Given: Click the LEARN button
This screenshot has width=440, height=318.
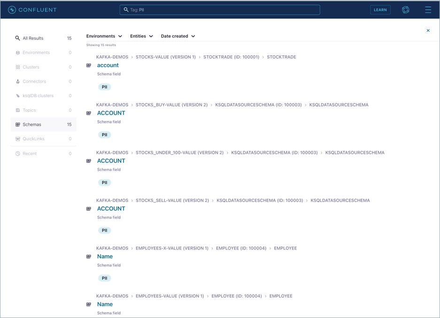Looking at the screenshot, I should coord(380,10).
